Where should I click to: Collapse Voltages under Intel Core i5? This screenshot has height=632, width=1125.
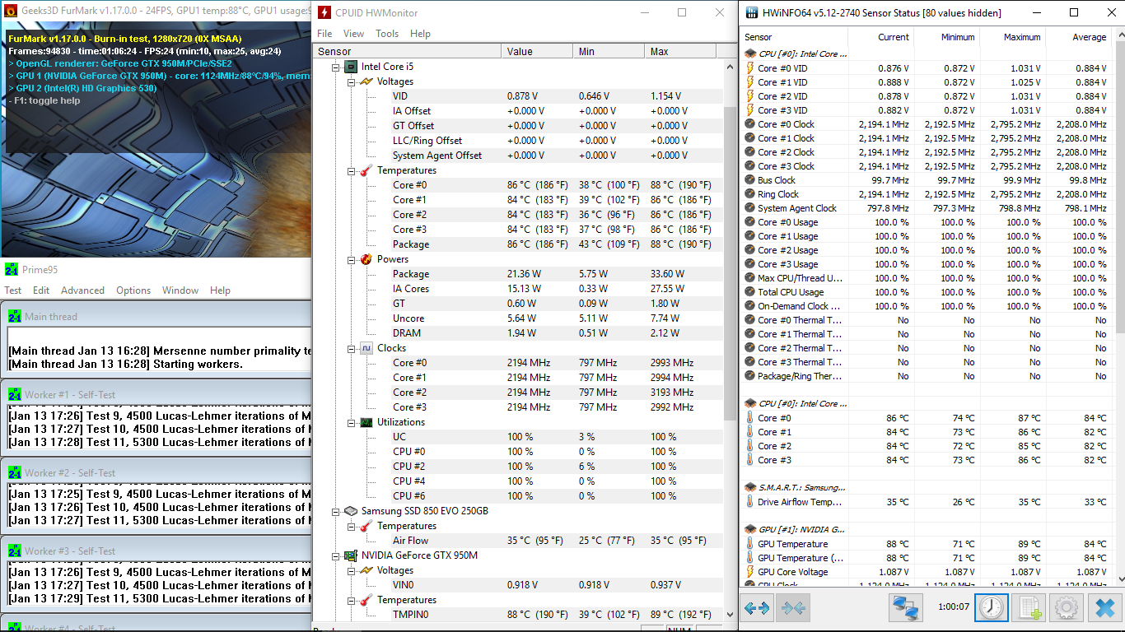point(352,81)
